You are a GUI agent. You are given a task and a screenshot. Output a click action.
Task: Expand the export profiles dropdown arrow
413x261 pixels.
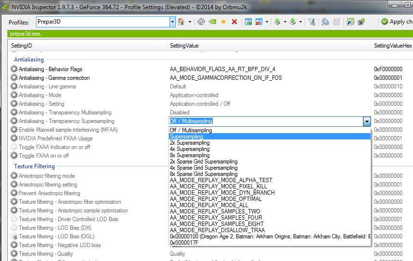(285, 22)
